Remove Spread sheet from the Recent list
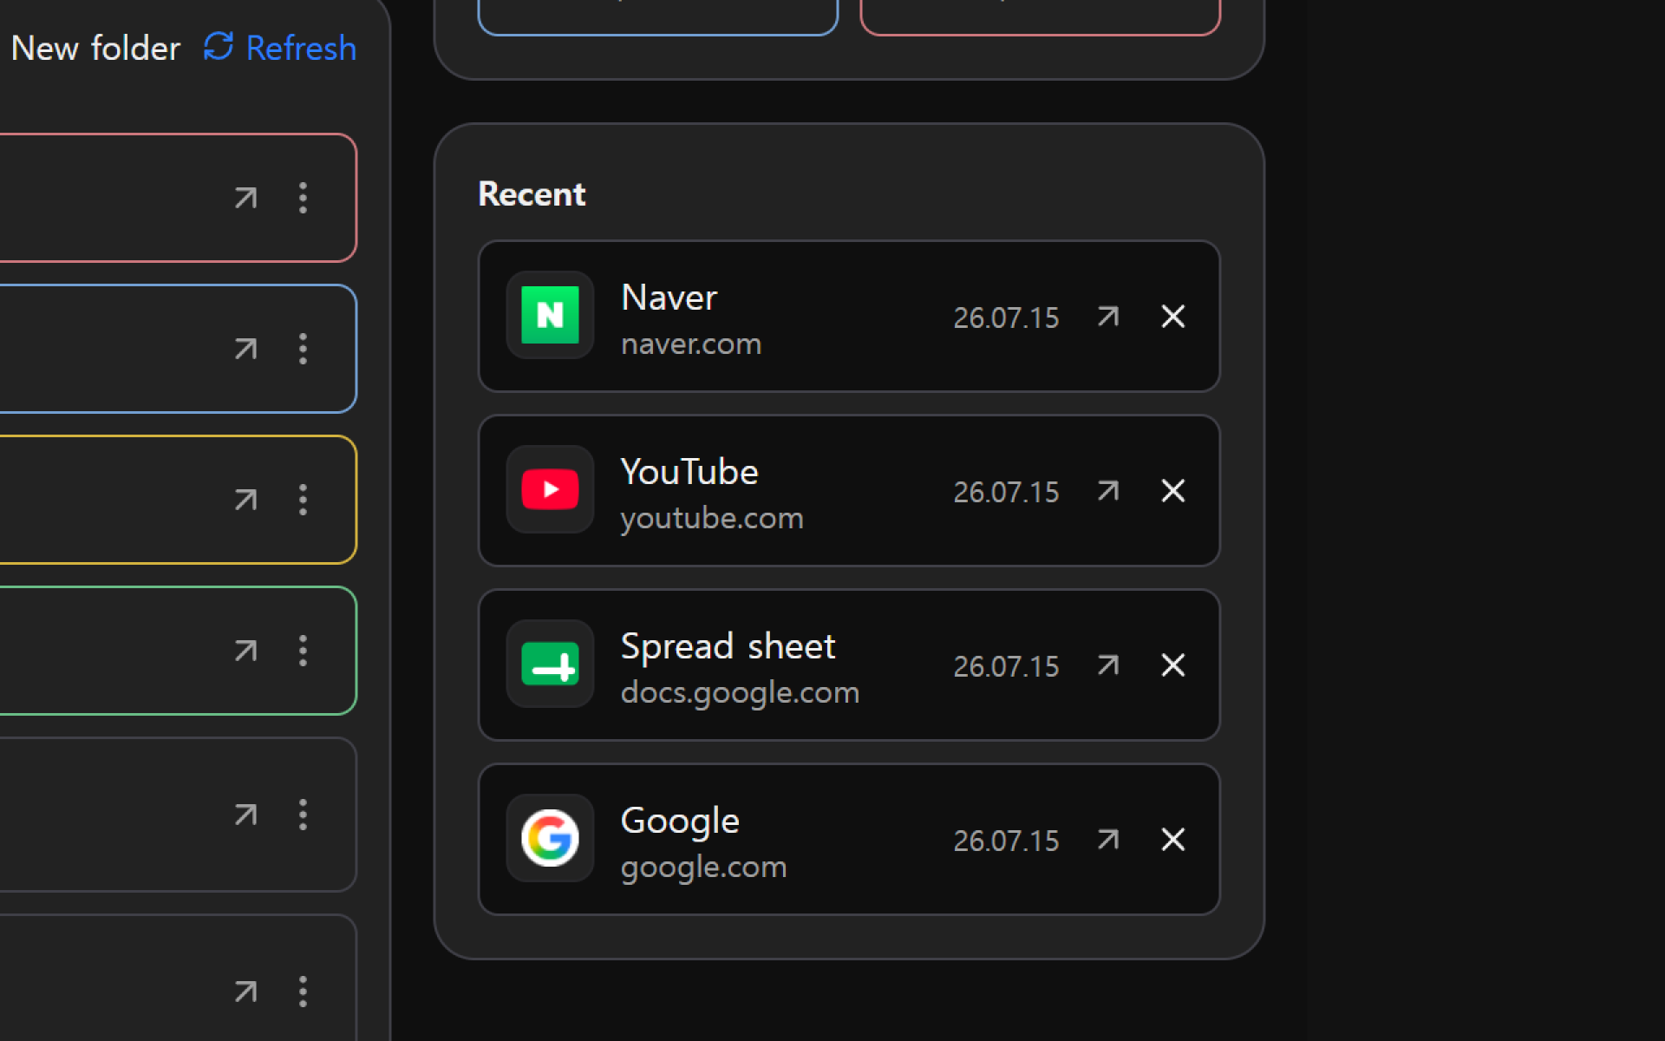This screenshot has height=1041, width=1665. coord(1172,665)
